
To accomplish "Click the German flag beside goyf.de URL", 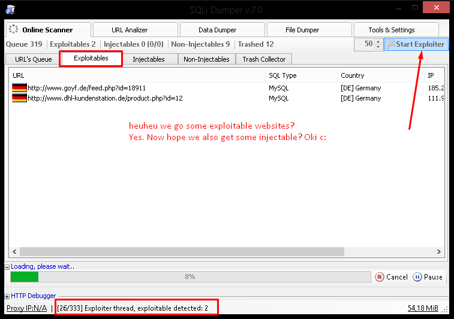I will click(x=19, y=88).
